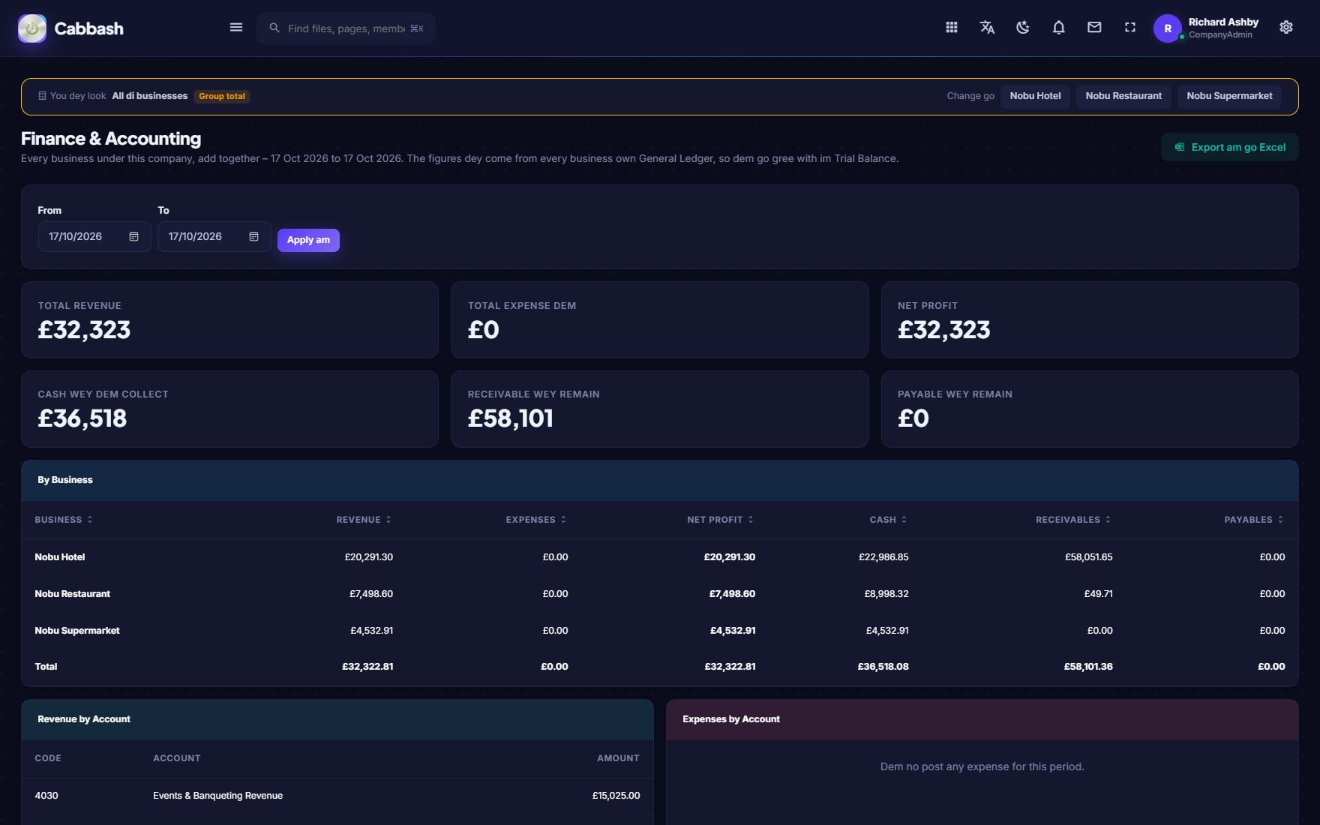This screenshot has height=825, width=1320.
Task: Open the apps grid launcher
Action: tap(952, 28)
